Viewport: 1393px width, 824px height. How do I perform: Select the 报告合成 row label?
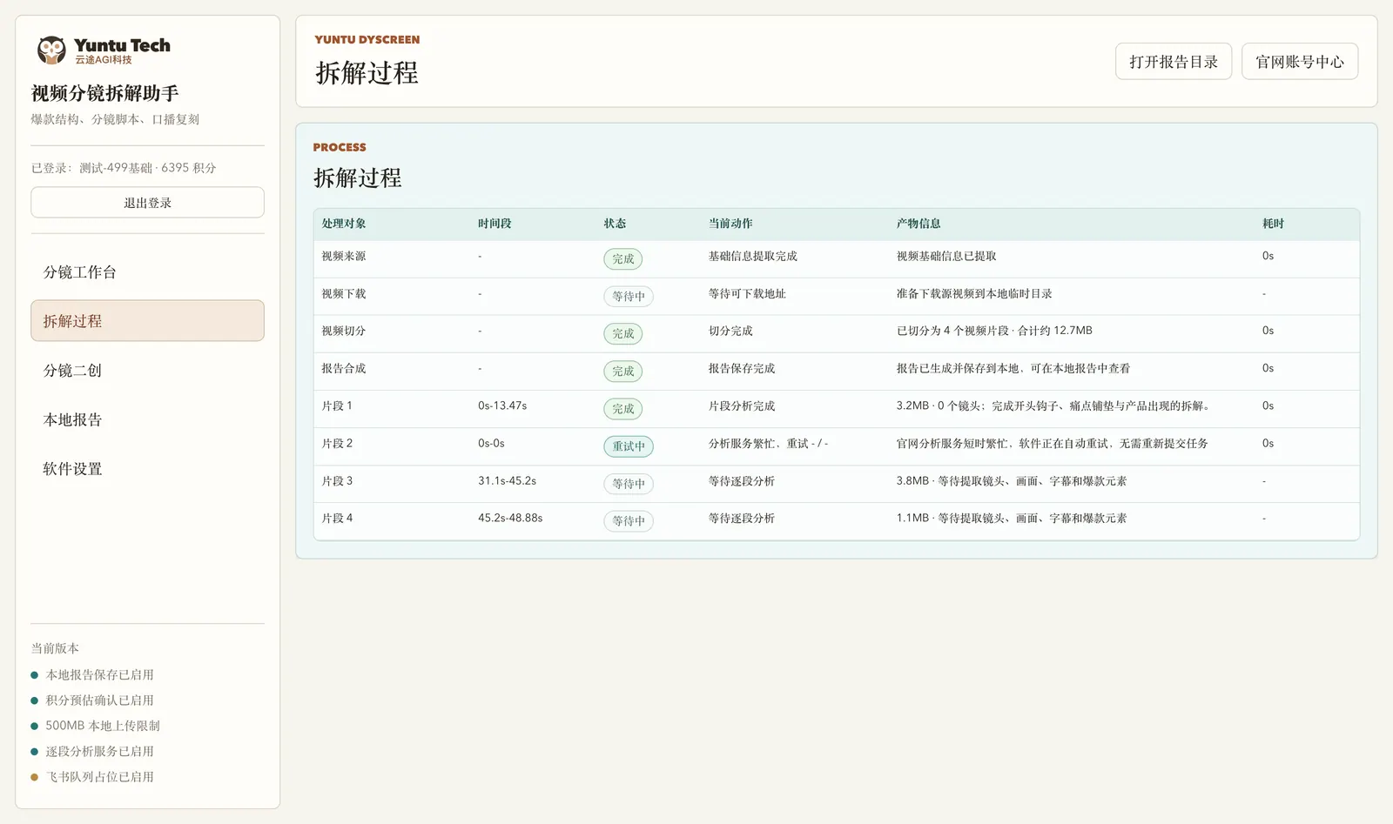[x=344, y=368]
